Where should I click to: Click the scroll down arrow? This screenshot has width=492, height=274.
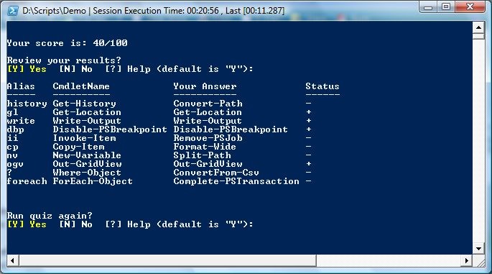478,249
